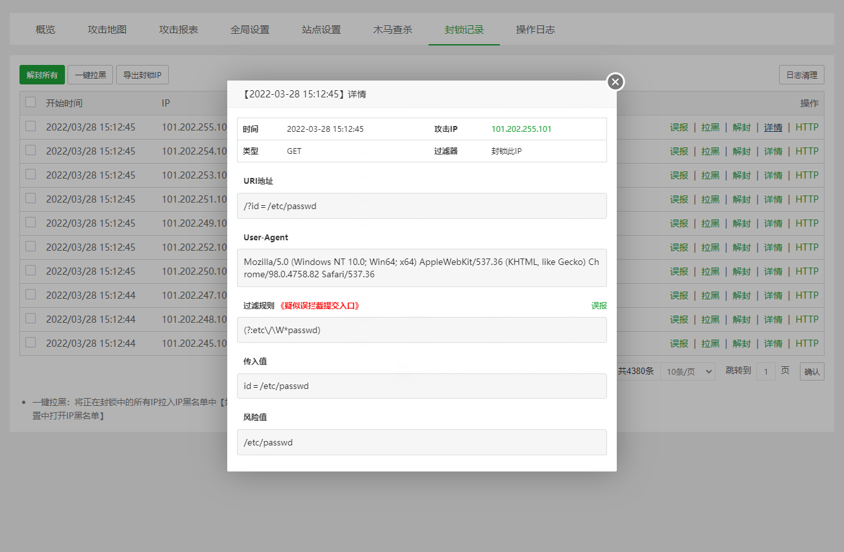Click attack IP 101.202.255.101 link
The height and width of the screenshot is (552, 844).
click(x=521, y=129)
